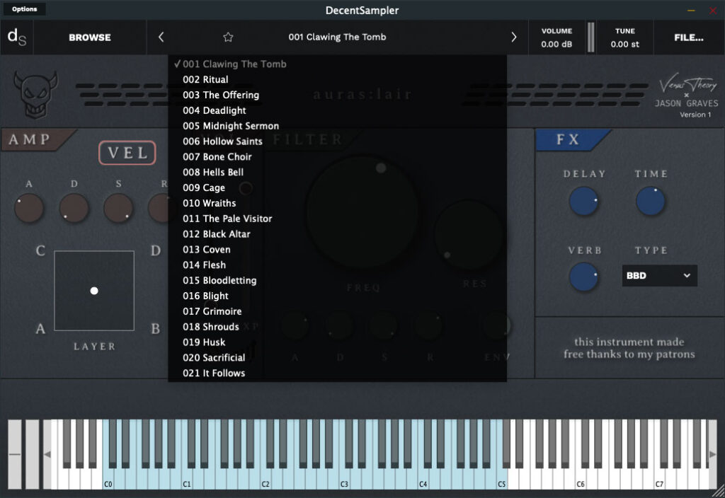Open the BROWSE panel
The image size is (725, 498).
coord(90,37)
